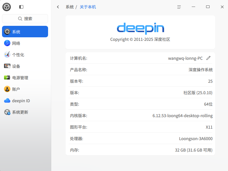The width and height of the screenshot is (228, 171).
Task: Click the wangwq-lonng-PC computer name text
Action: coord(185,58)
